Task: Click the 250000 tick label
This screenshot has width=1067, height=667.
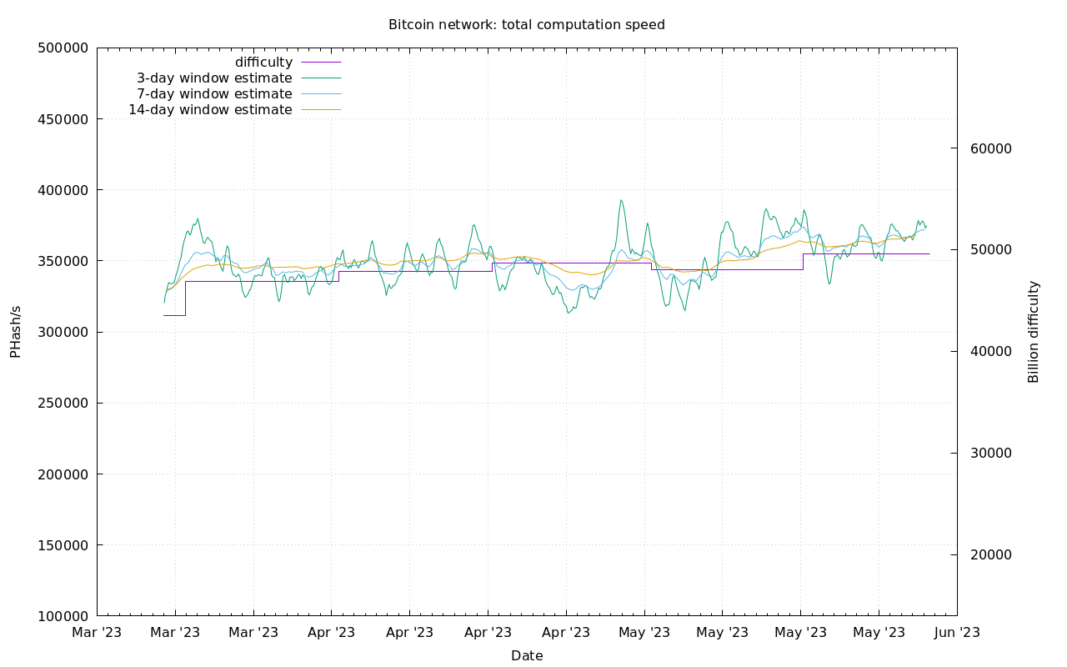Action: (x=63, y=404)
